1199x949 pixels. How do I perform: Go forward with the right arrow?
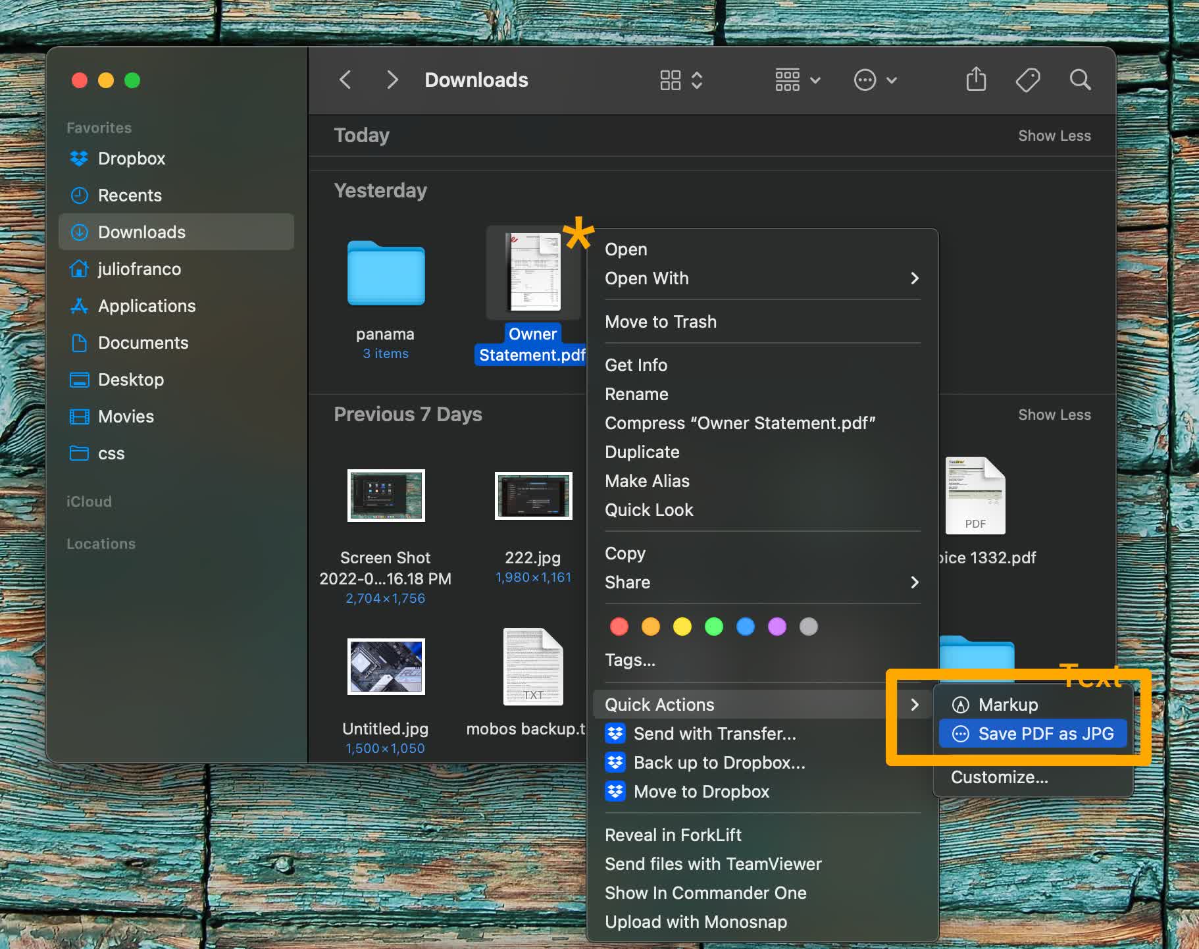coord(392,80)
